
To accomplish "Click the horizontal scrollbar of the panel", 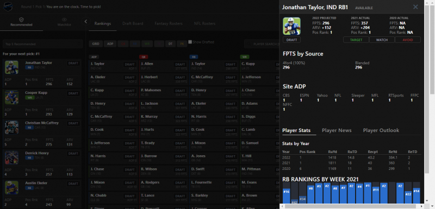I will (x=350, y=206).
